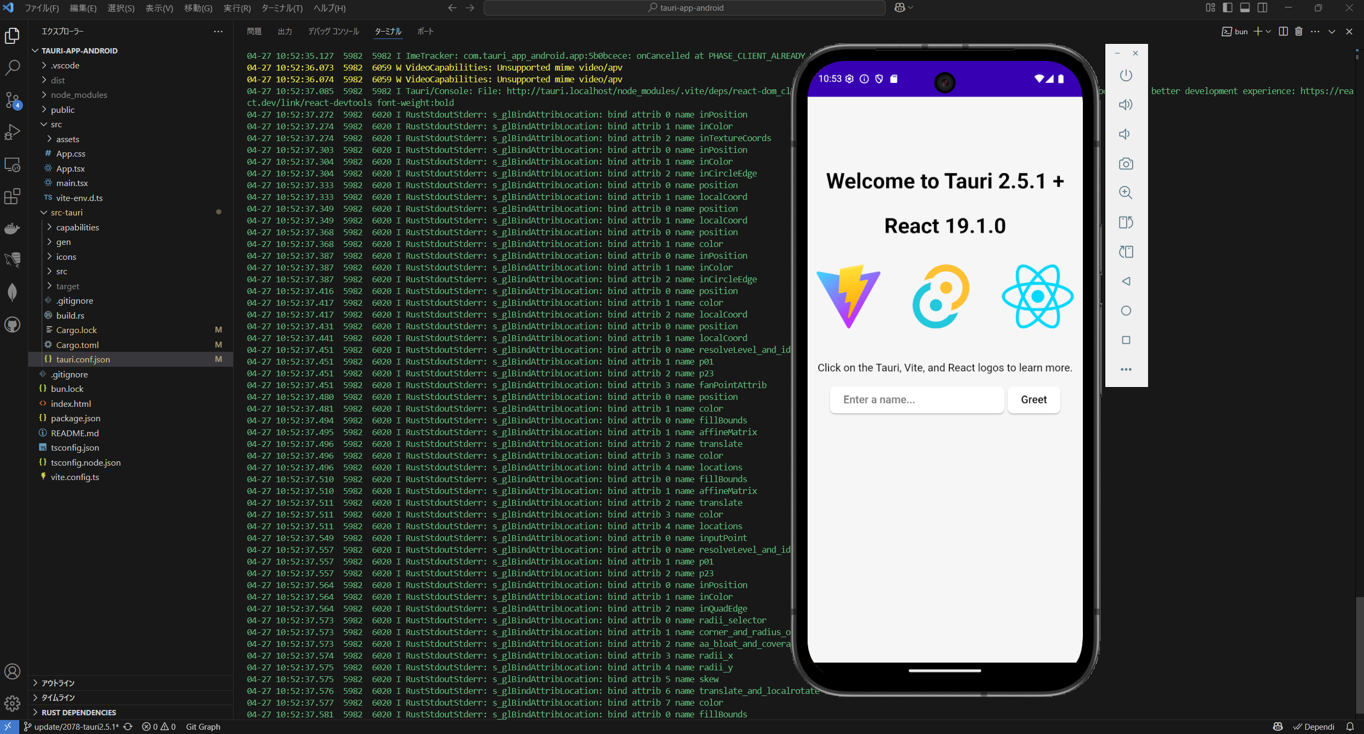
Task: Open the Search view in activity bar
Action: 12,68
